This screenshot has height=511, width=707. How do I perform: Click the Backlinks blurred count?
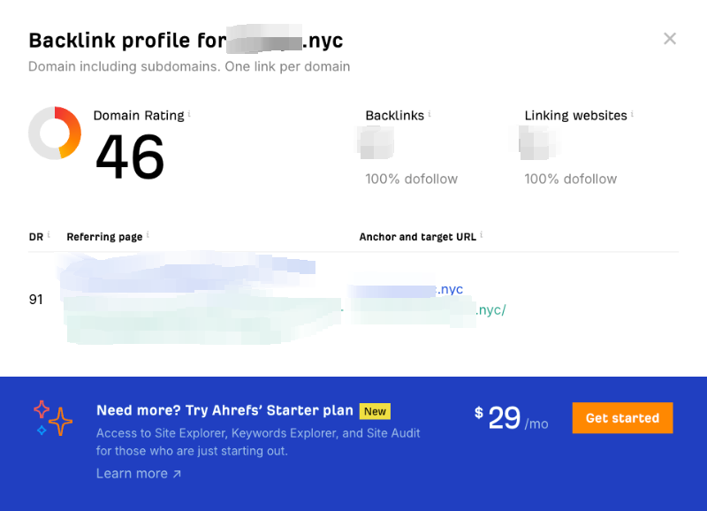pyautogui.click(x=376, y=142)
